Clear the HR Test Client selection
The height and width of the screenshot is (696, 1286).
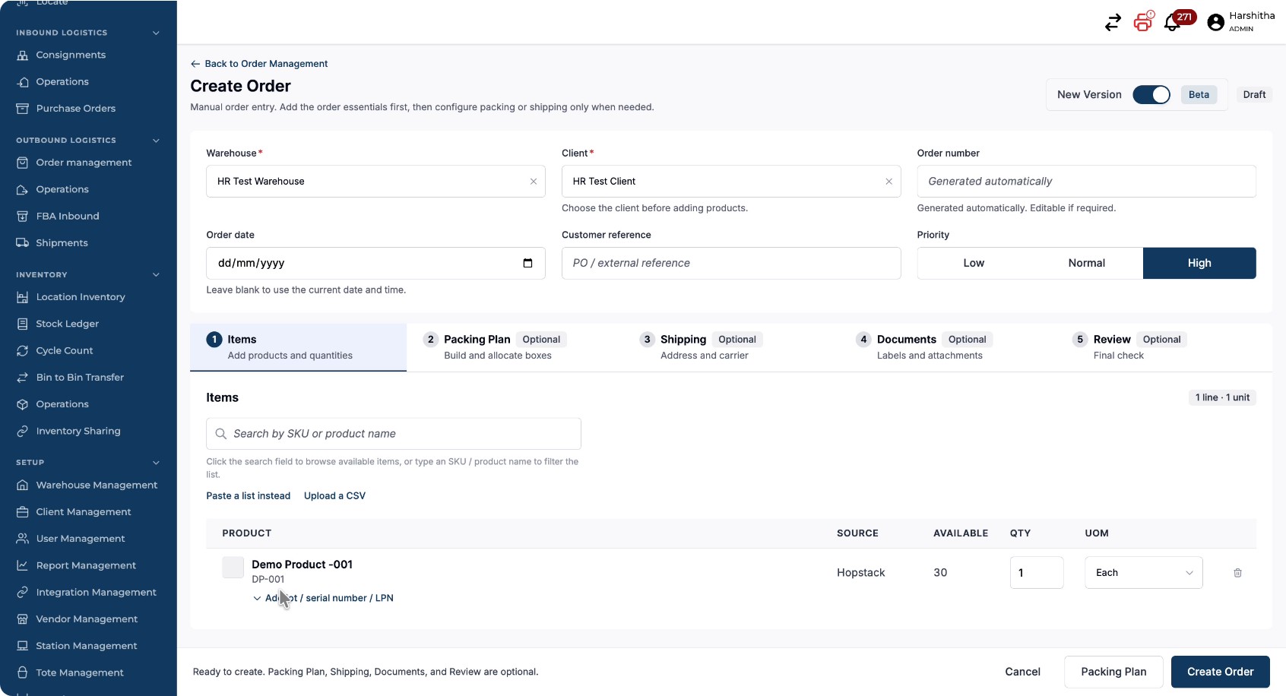point(888,182)
